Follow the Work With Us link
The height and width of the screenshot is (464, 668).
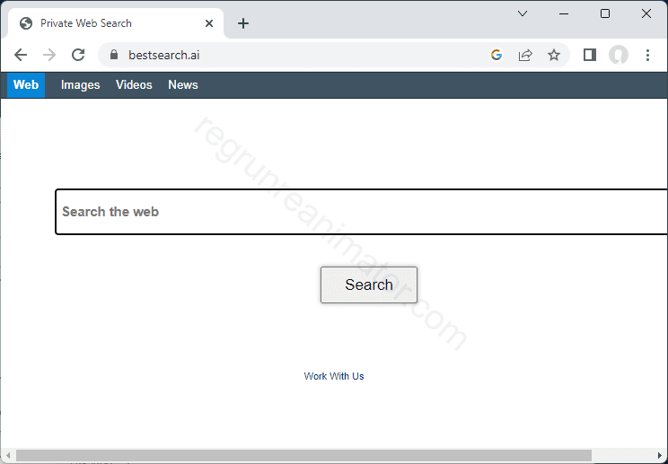coord(334,376)
